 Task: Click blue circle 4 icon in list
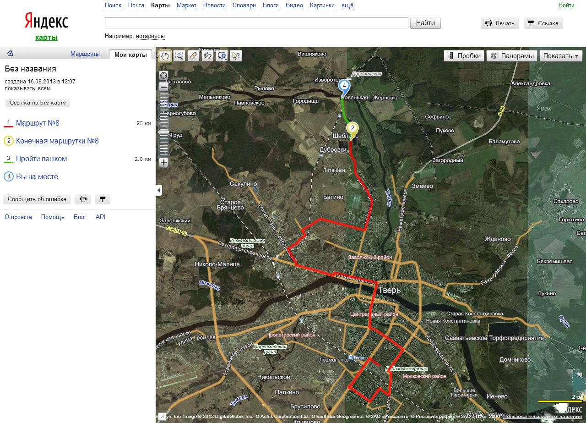pos(8,176)
